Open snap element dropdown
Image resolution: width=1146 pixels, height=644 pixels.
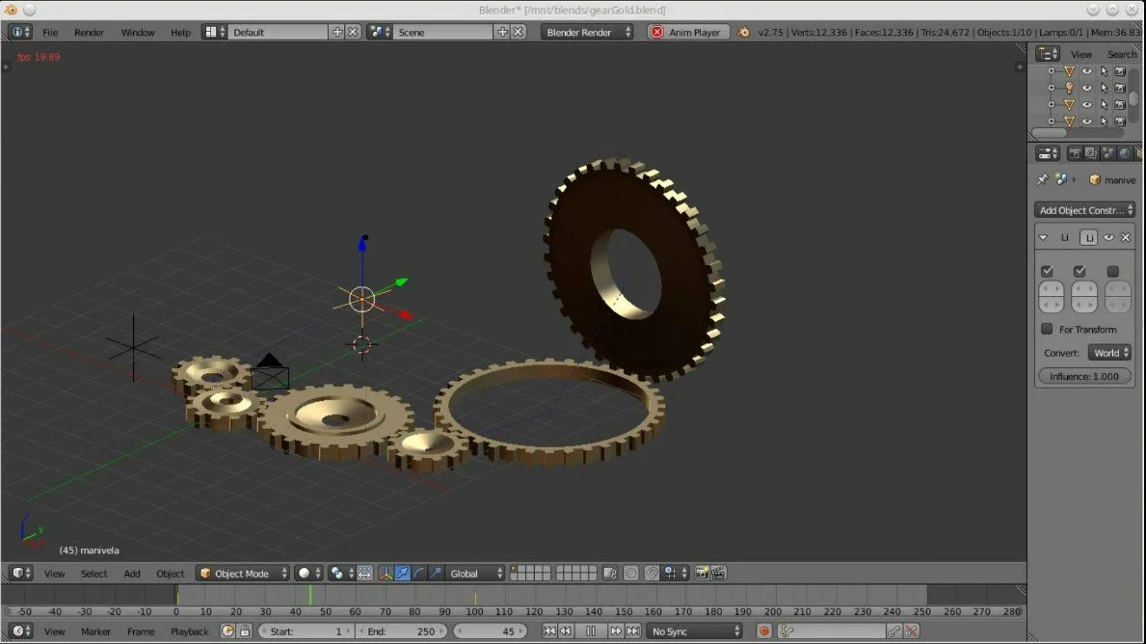click(676, 574)
